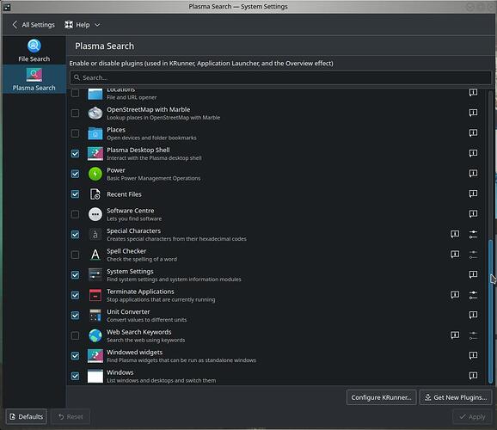Open Configure KRunner dialog
The height and width of the screenshot is (430, 497).
tap(381, 397)
